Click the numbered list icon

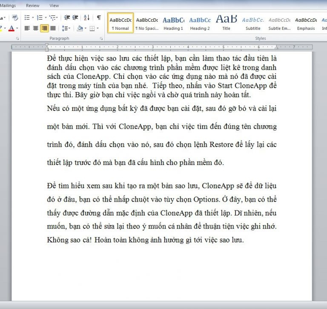(40, 17)
